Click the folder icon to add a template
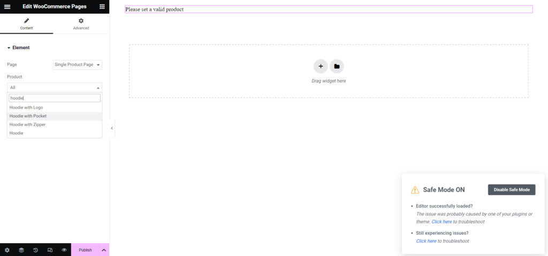The image size is (548, 256). pyautogui.click(x=337, y=66)
